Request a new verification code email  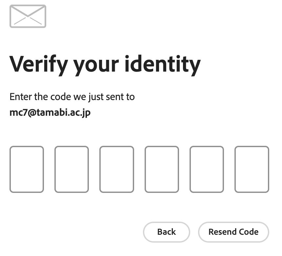coord(233,232)
